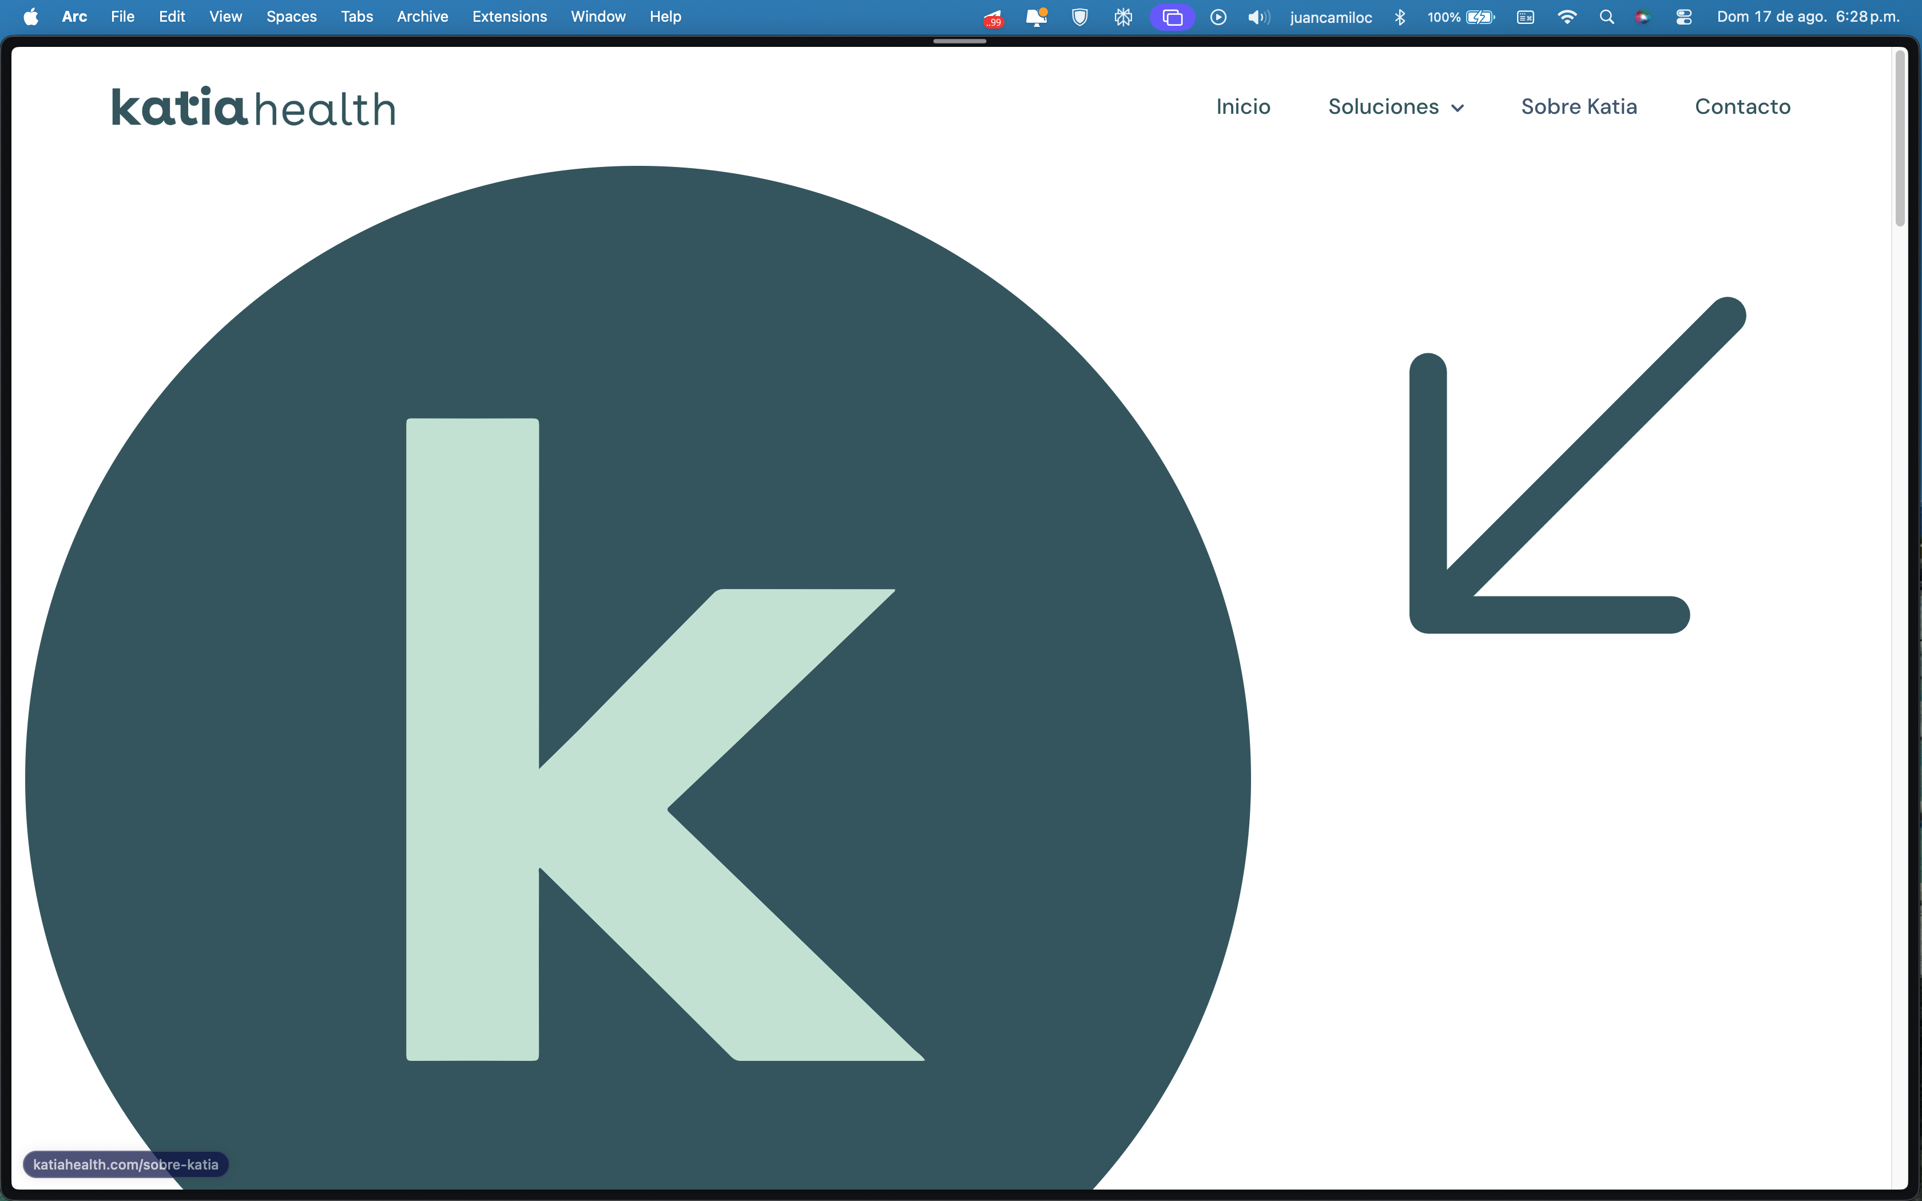Open the shield icon in the menu bar
Viewport: 1922px width, 1201px height.
(x=1079, y=17)
